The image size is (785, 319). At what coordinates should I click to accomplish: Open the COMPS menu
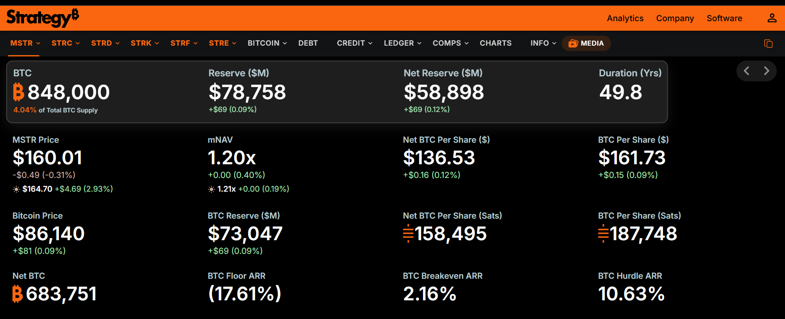451,43
